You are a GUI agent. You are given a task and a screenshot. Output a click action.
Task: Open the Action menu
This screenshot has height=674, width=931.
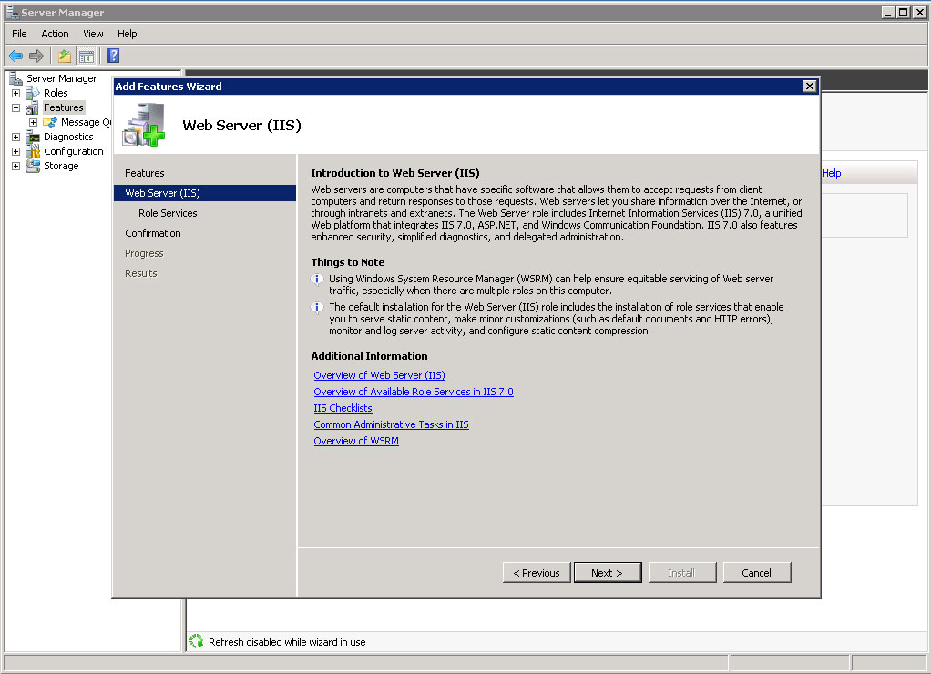(x=55, y=34)
